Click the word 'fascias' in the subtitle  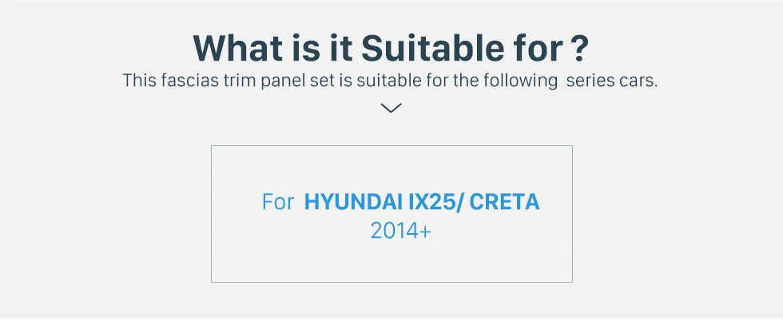coord(190,81)
